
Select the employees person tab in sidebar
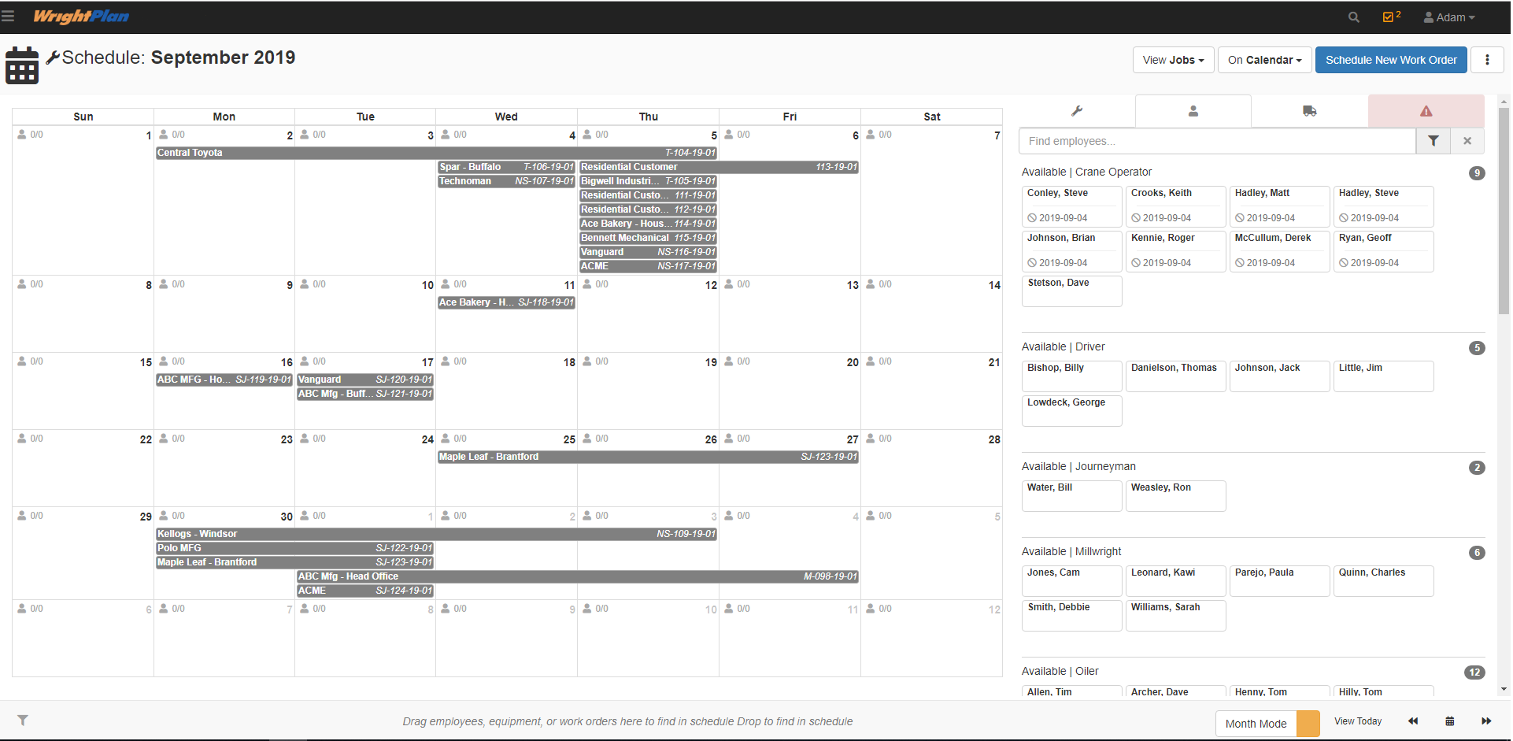point(1193,111)
